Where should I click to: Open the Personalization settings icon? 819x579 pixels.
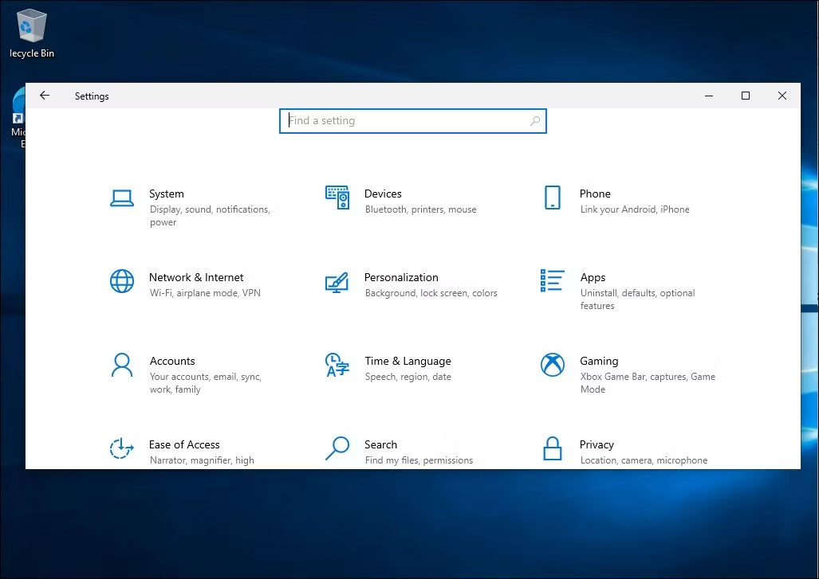click(x=336, y=281)
